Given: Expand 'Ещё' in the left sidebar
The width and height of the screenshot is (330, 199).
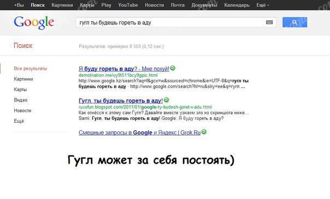Looking at the screenshot, I should (x=19, y=121).
